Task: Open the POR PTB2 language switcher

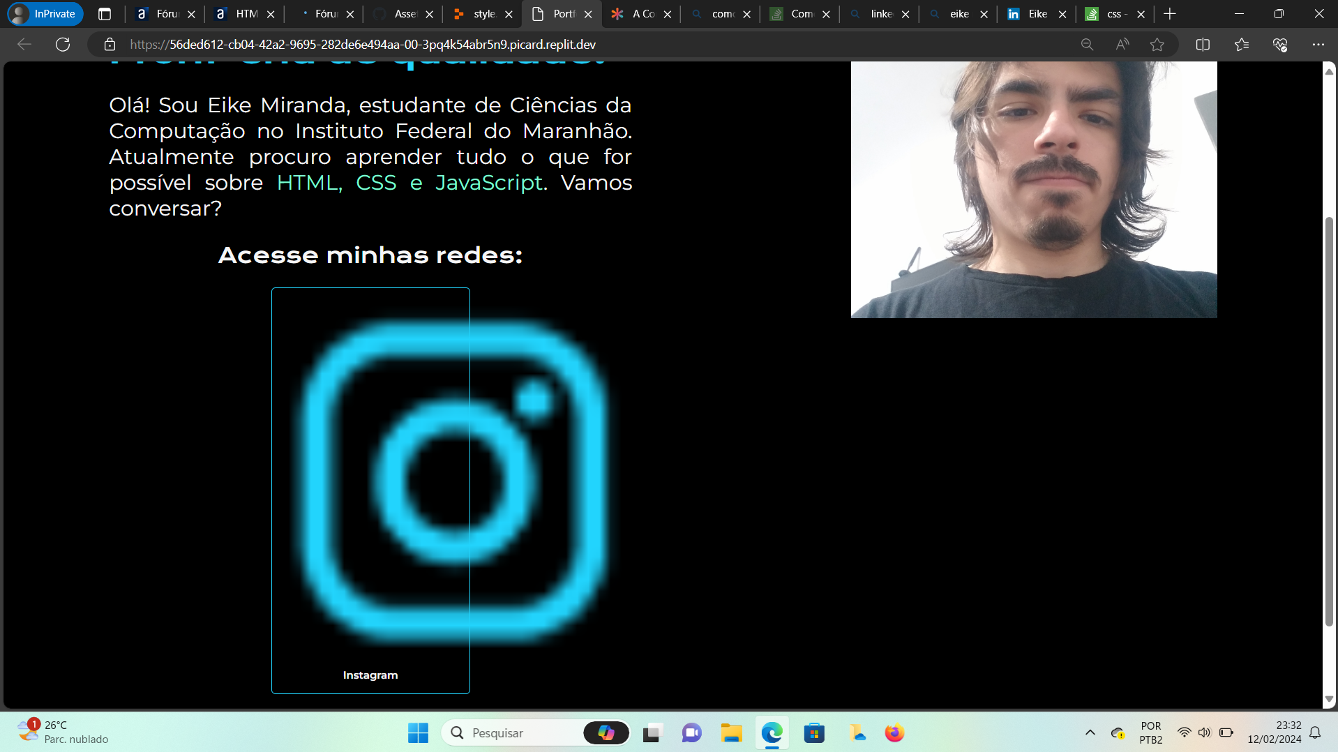Action: click(x=1151, y=732)
